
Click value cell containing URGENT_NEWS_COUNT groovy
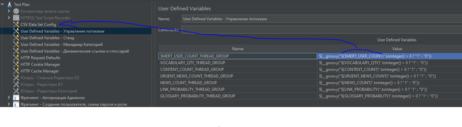coord(390,76)
